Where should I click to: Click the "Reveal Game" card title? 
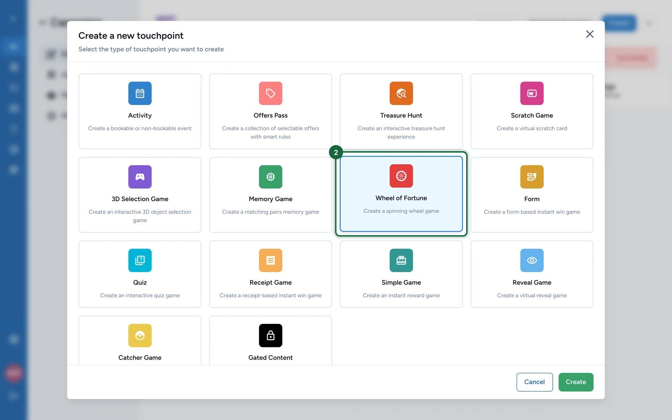532,283
